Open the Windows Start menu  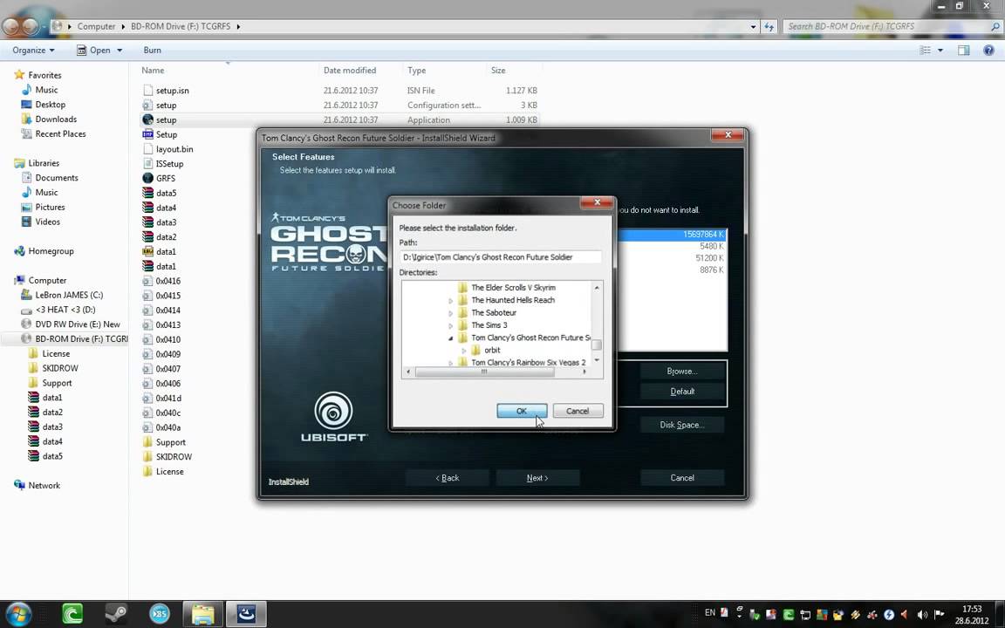[x=17, y=614]
